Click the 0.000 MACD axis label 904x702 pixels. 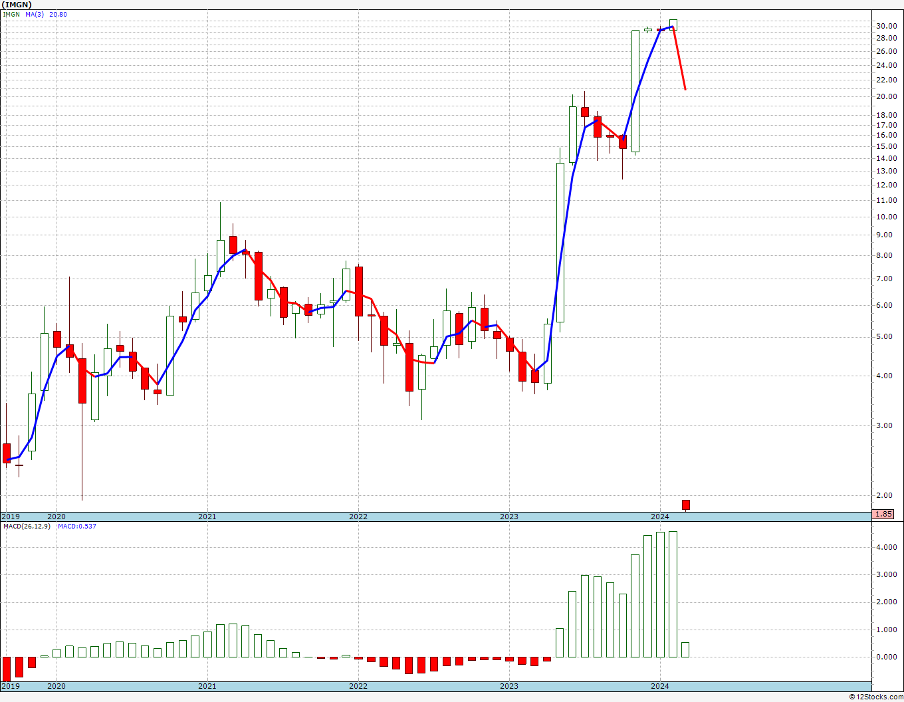(x=886, y=657)
